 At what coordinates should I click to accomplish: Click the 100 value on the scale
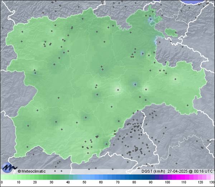click(x=167, y=182)
